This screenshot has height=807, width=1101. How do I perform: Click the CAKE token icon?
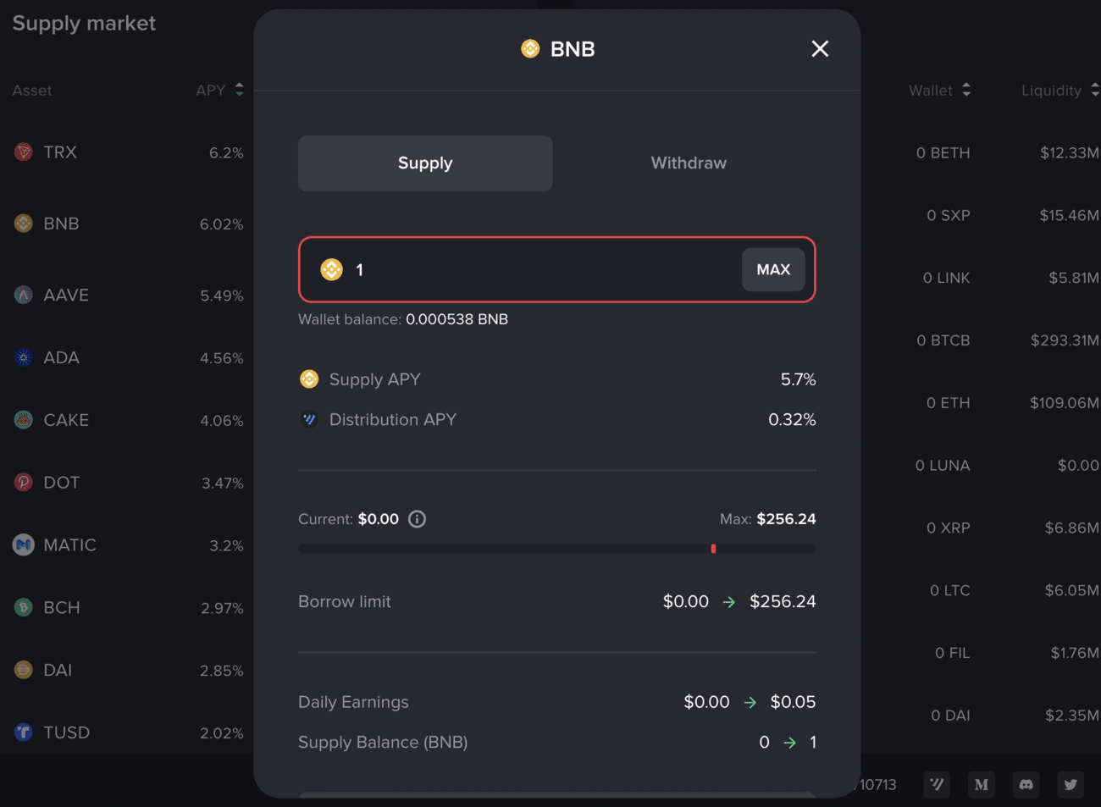[24, 420]
